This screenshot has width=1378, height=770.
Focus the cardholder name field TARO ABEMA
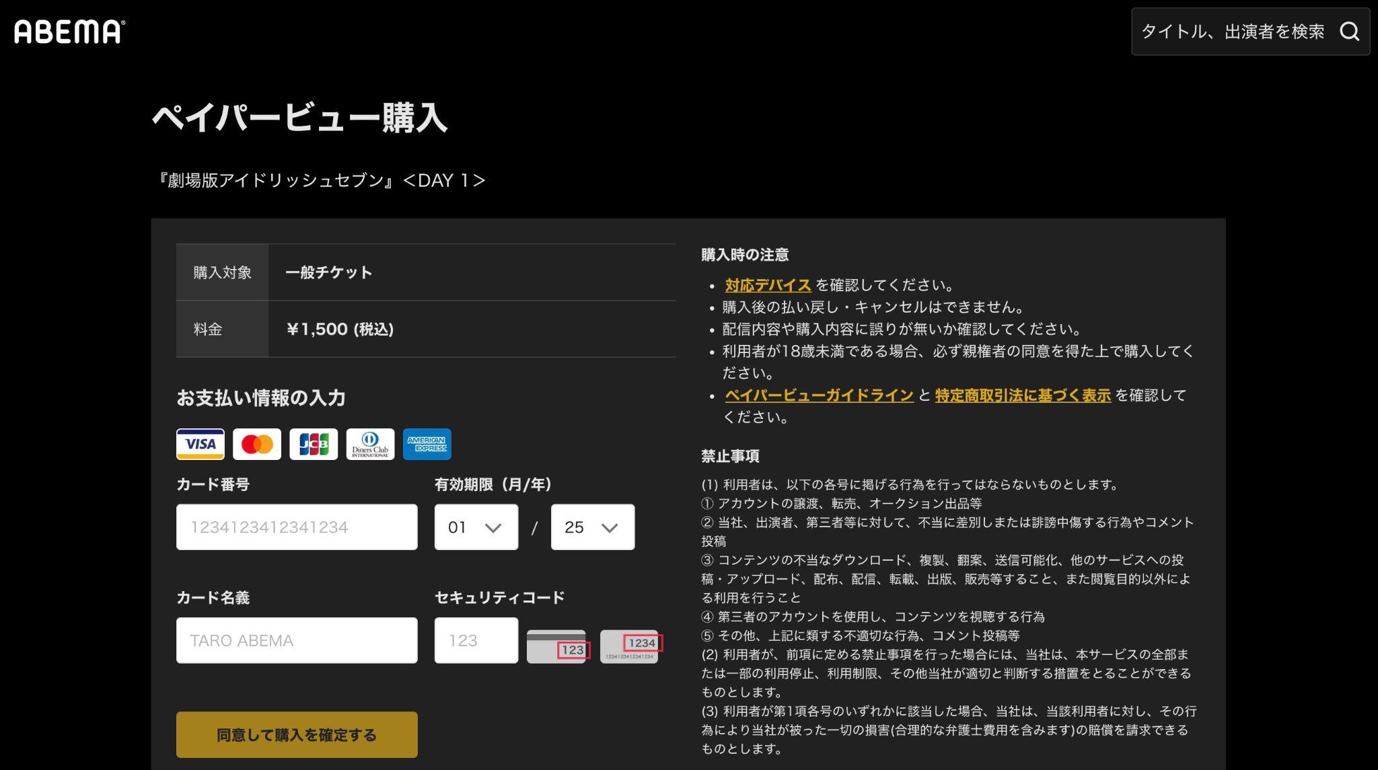[x=297, y=640]
